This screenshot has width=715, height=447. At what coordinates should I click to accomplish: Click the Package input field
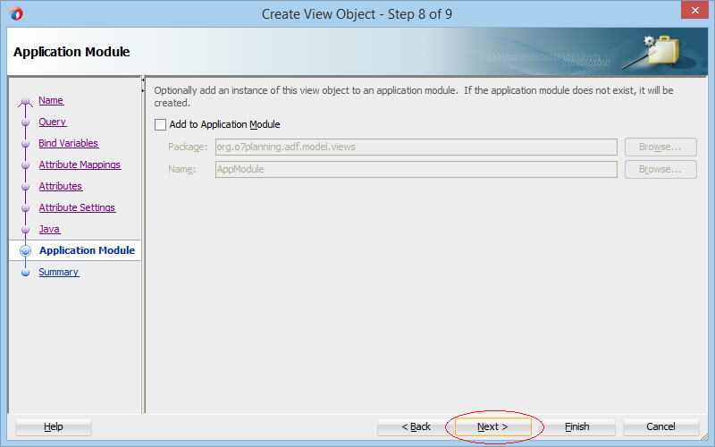(x=416, y=147)
